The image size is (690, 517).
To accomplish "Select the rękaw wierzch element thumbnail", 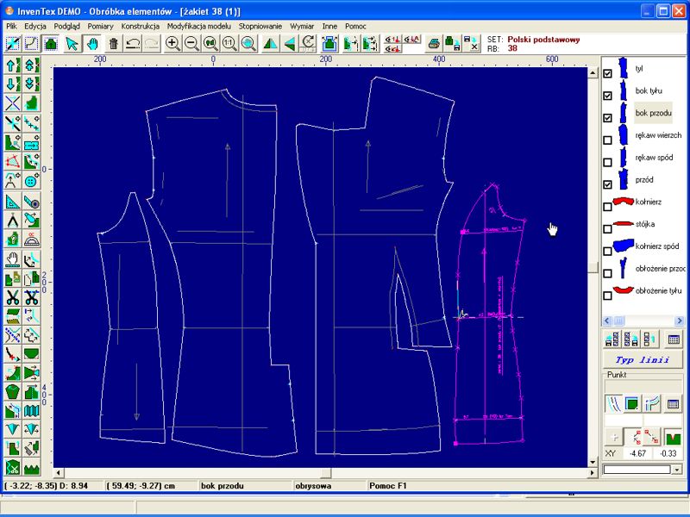I will (x=623, y=135).
